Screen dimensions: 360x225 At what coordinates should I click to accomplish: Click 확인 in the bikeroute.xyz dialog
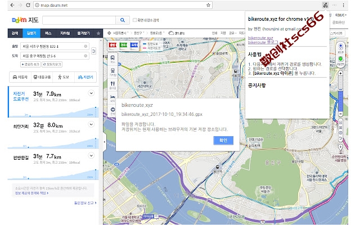[x=223, y=140]
